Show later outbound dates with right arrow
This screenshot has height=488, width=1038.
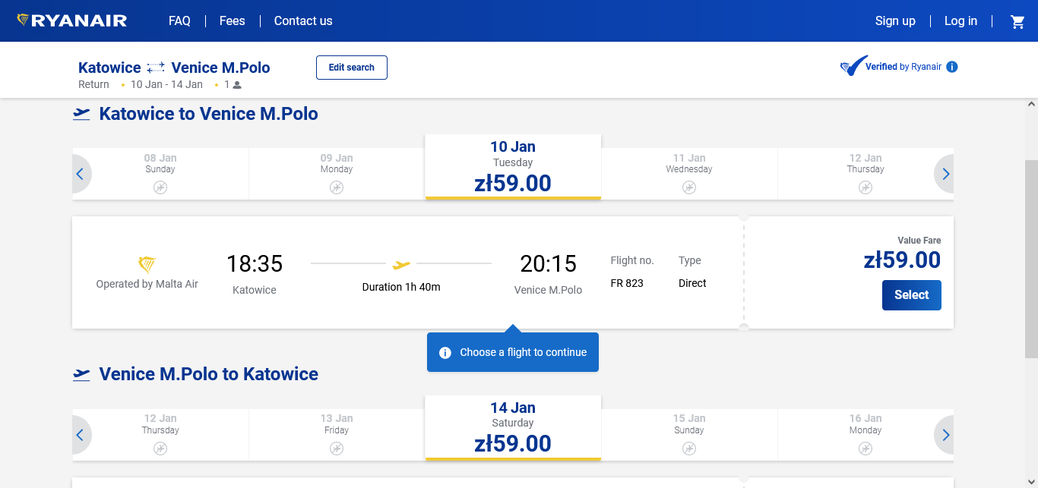click(945, 174)
